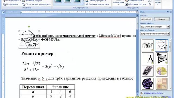The width and height of the screenshot is (174, 98).
Task: Select the adding machine clip thumbnail
Action: click(x=148, y=71)
